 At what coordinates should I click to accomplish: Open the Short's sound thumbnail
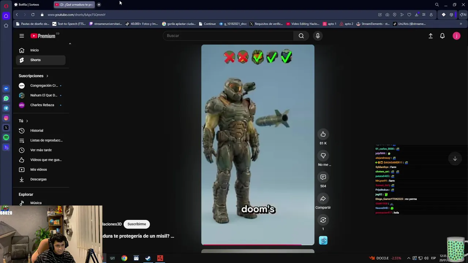pyautogui.click(x=323, y=240)
